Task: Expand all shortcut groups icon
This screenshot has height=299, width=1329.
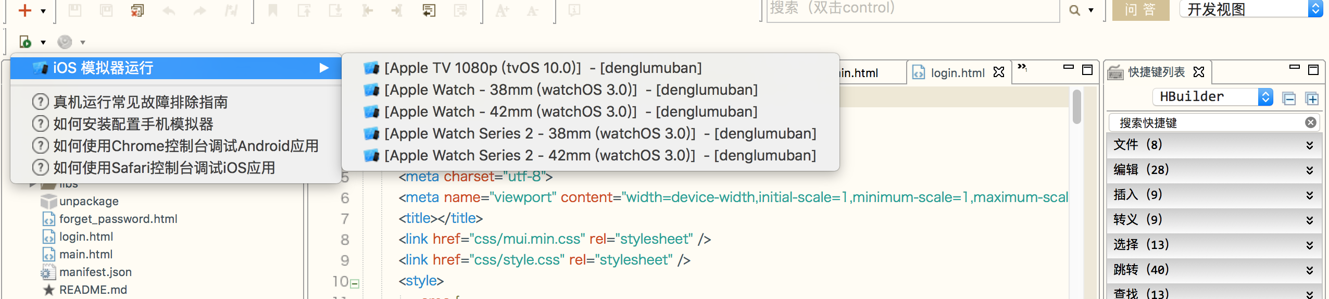Action: click(x=1311, y=98)
